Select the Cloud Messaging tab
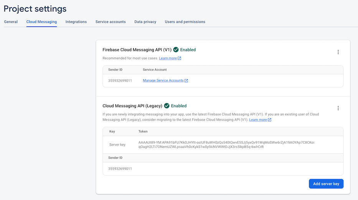The width and height of the screenshot is (358, 200). (x=41, y=22)
